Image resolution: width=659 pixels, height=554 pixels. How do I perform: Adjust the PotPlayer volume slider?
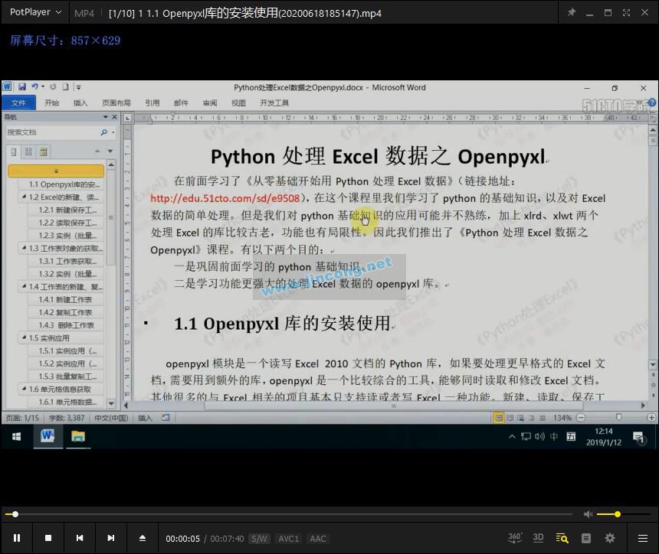[x=624, y=514]
